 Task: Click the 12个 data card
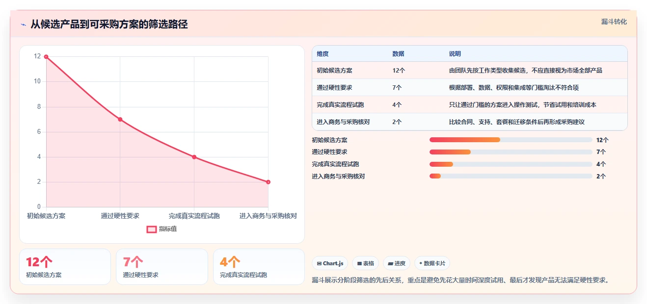pos(65,267)
